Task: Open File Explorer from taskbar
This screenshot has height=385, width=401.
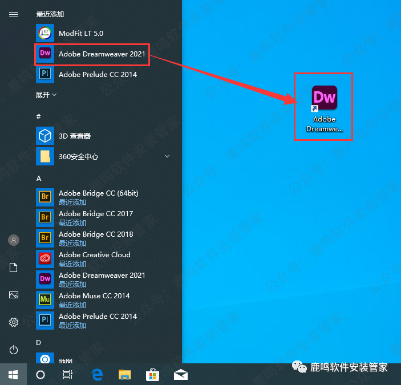Action: 124,375
